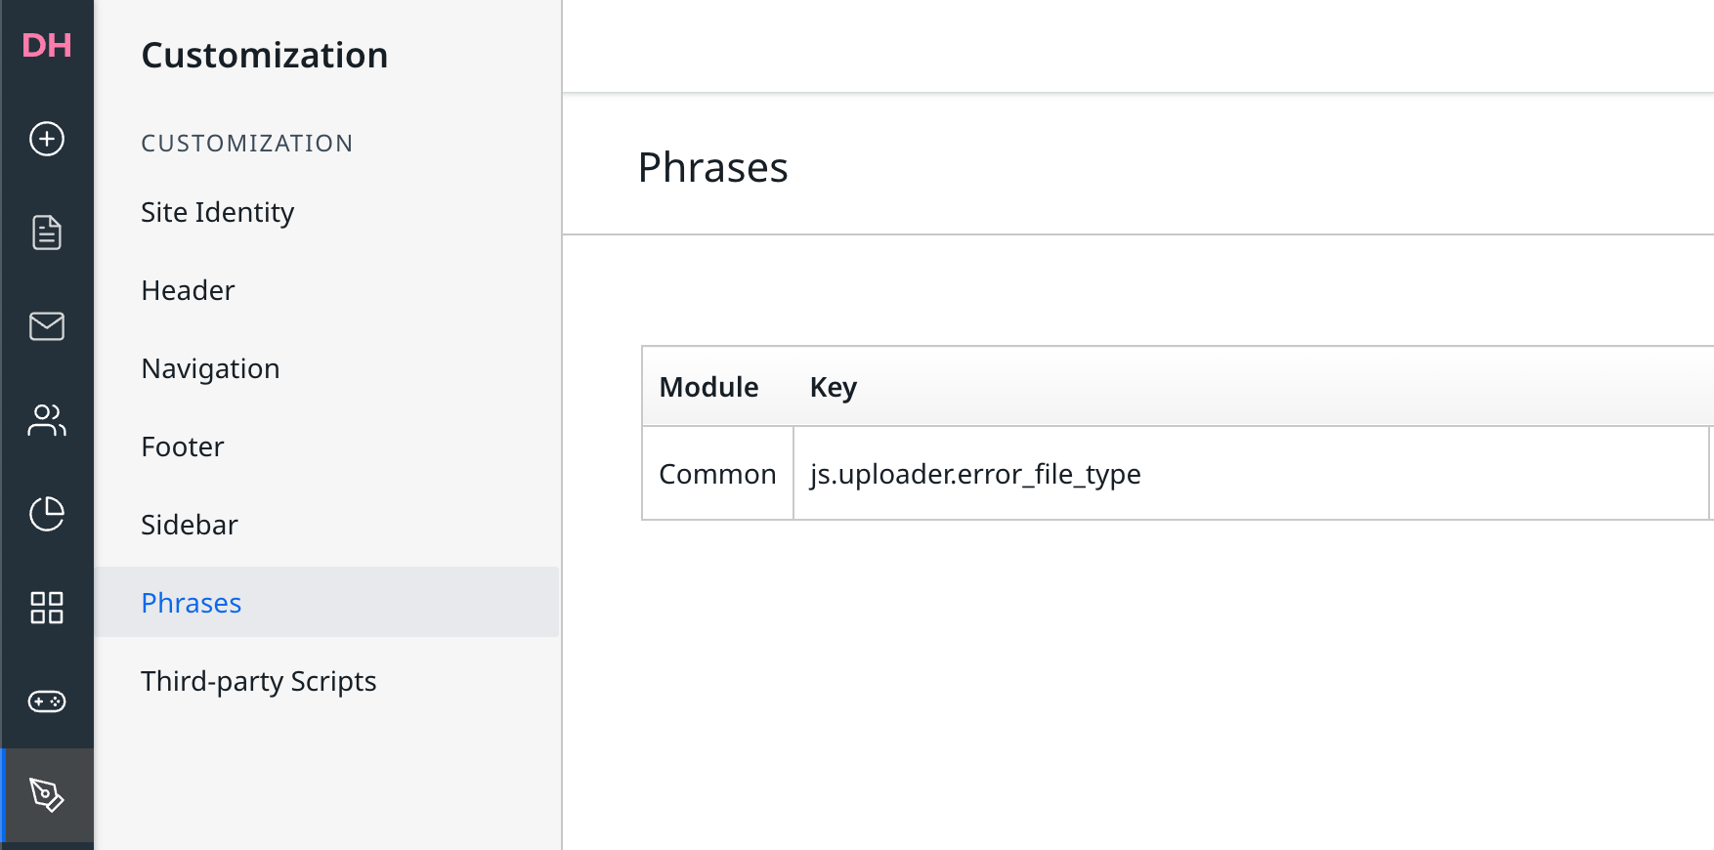The height and width of the screenshot is (850, 1714).
Task: Click the Key column header
Action: pos(834,387)
